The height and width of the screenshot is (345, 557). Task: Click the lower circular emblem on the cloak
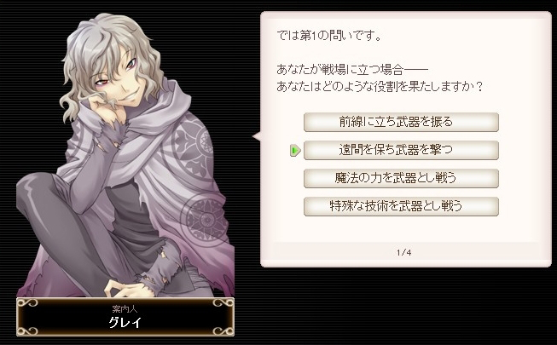[x=205, y=219]
